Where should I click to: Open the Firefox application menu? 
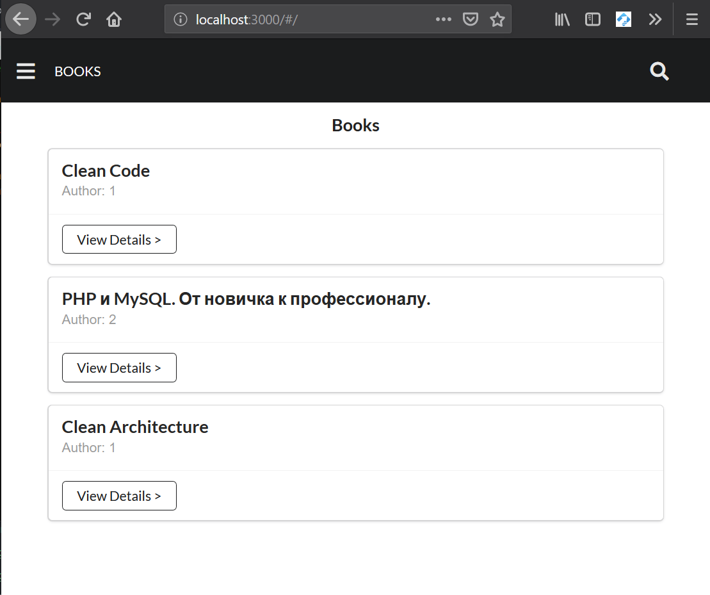[691, 19]
